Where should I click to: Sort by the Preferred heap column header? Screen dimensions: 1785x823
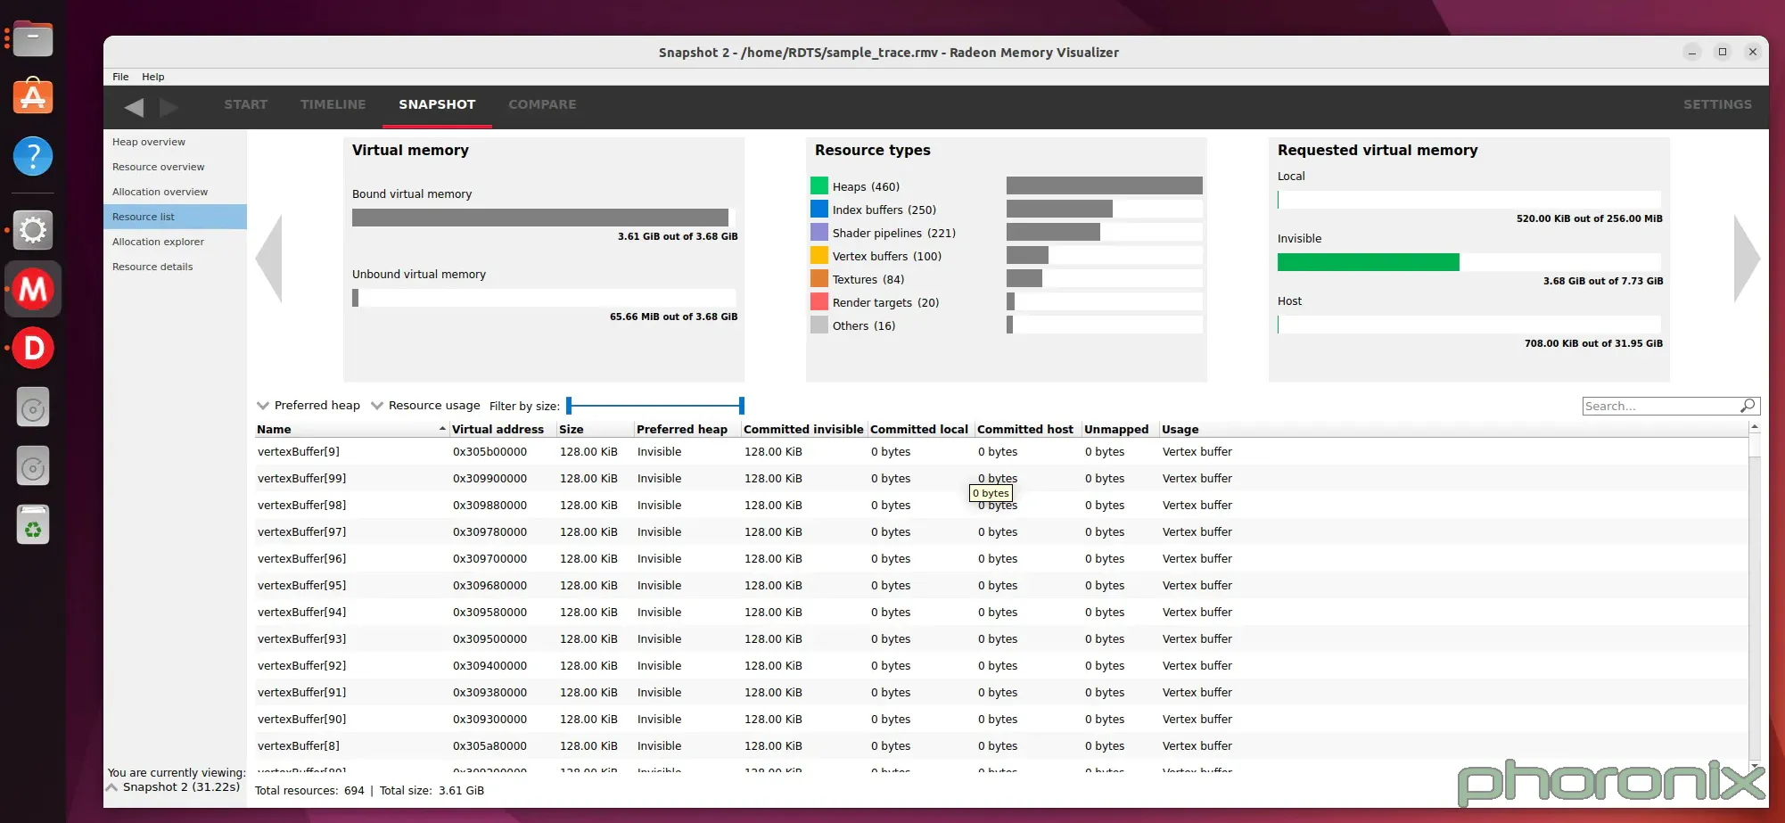[687, 429]
